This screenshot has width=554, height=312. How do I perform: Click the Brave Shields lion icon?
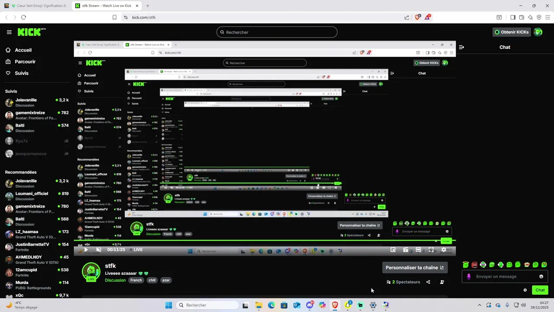(x=418, y=17)
